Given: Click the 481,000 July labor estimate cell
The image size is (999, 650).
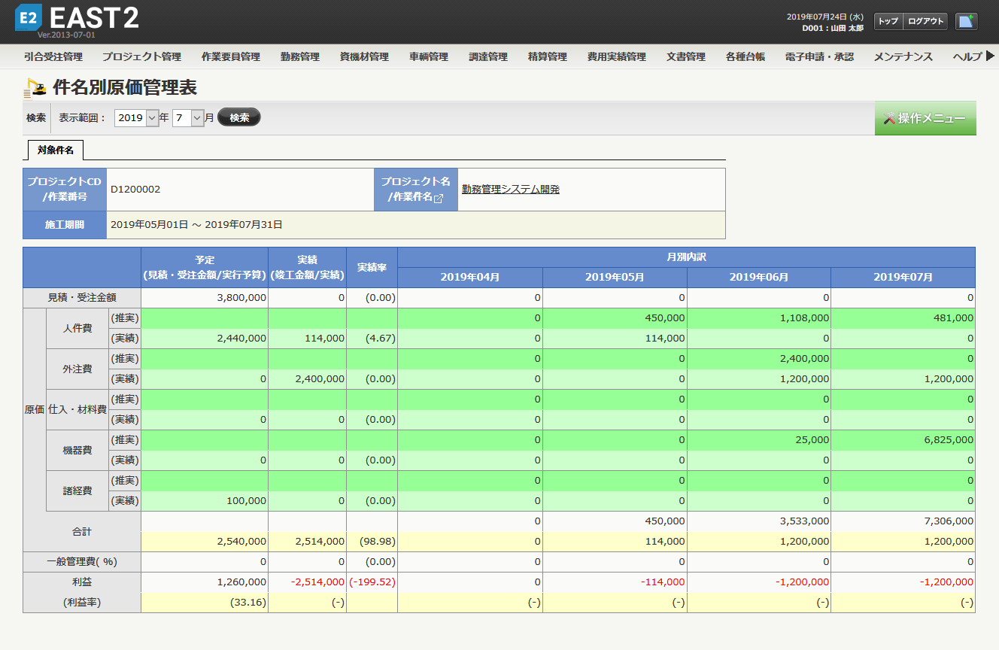Looking at the screenshot, I should click(x=903, y=318).
